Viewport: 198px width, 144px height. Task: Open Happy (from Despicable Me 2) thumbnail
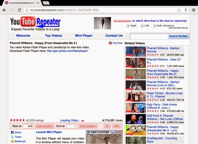136,74
